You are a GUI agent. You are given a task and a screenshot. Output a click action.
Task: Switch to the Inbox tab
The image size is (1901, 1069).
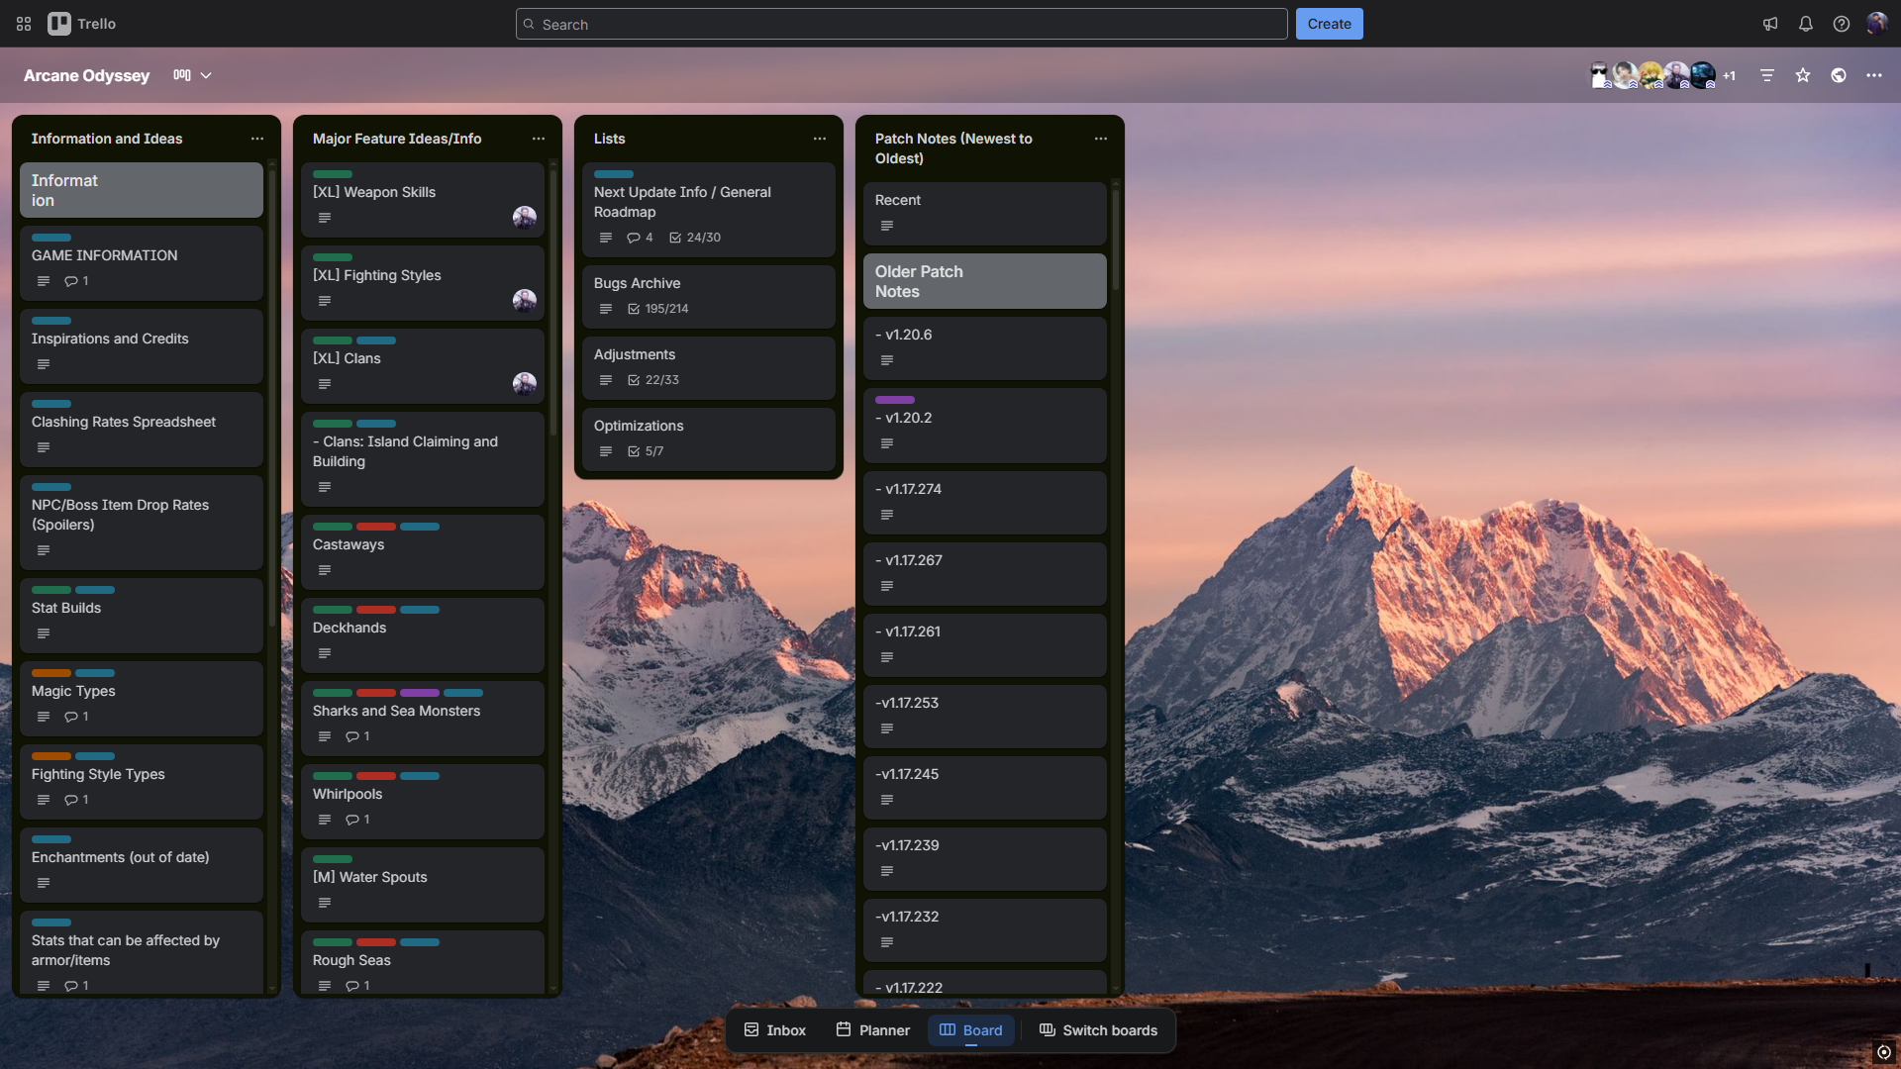774,1029
